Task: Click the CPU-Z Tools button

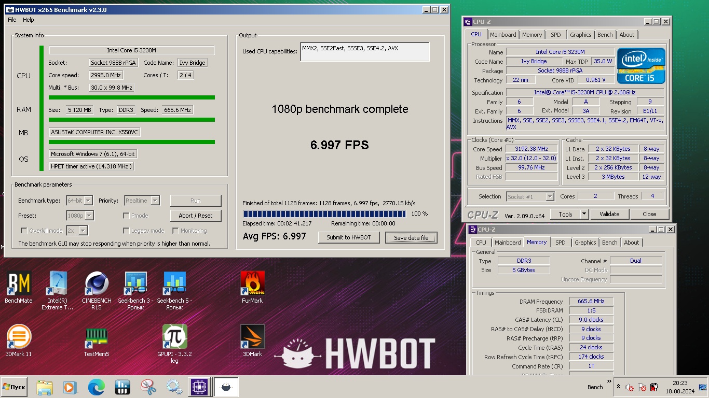Action: pos(565,214)
